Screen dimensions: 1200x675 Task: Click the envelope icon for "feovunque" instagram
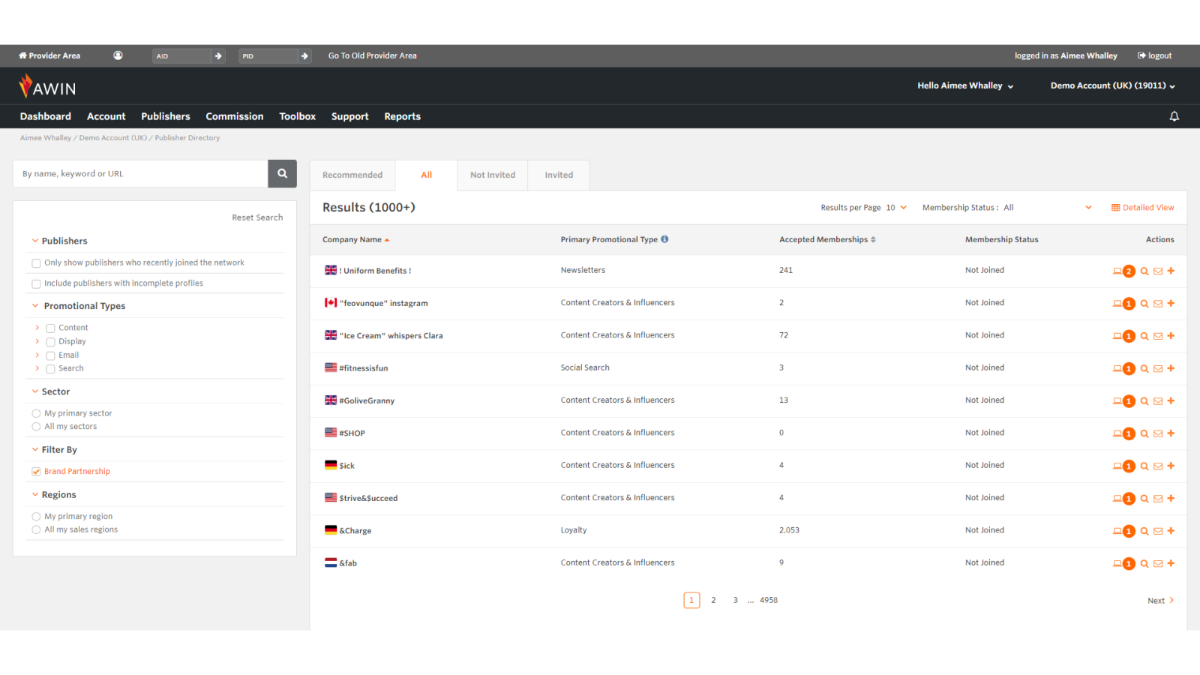point(1158,304)
